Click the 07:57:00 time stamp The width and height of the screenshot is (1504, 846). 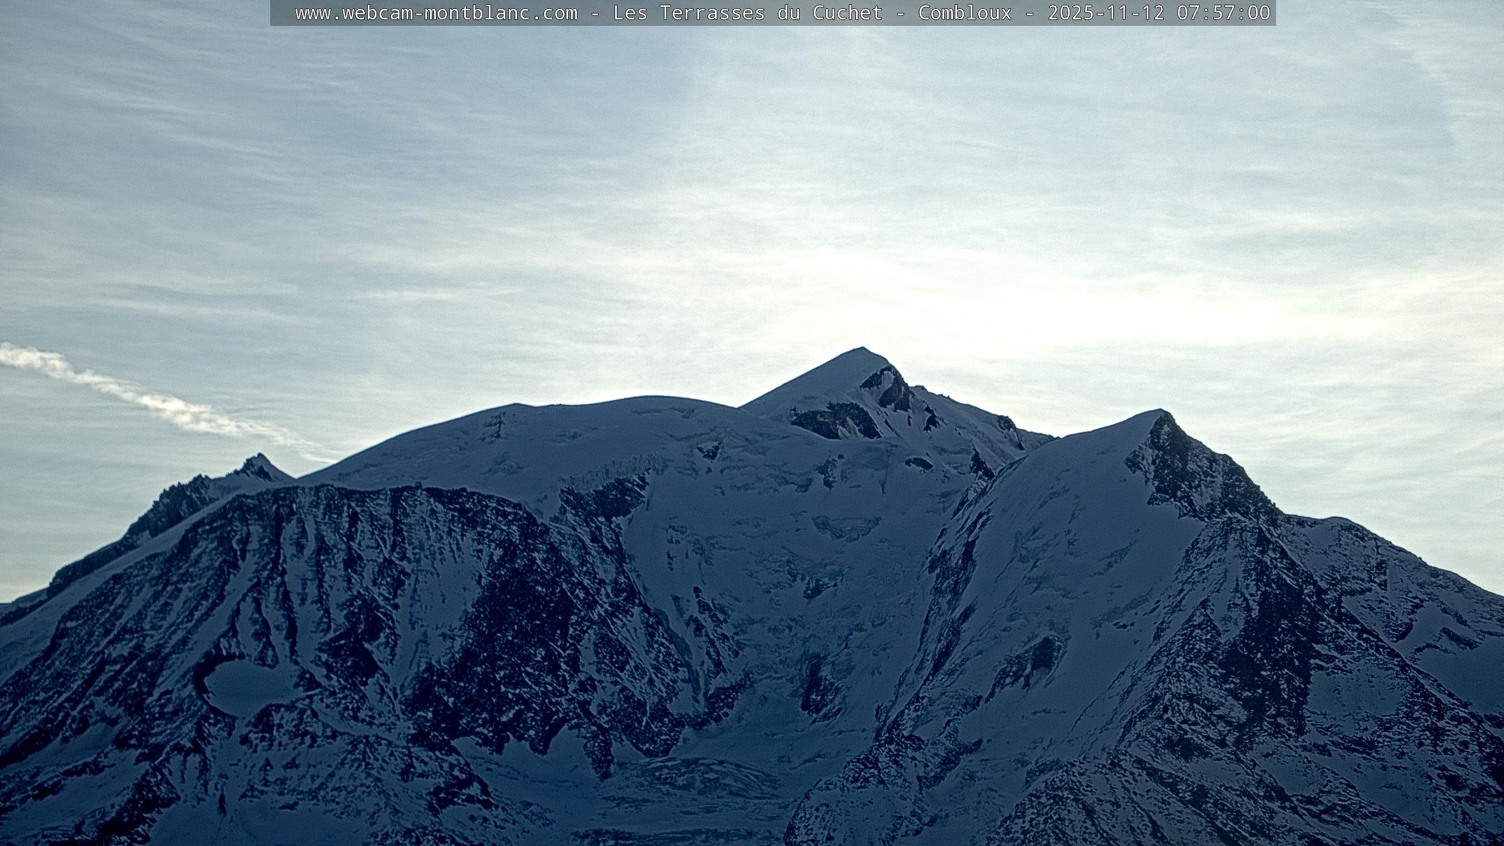tap(1224, 13)
